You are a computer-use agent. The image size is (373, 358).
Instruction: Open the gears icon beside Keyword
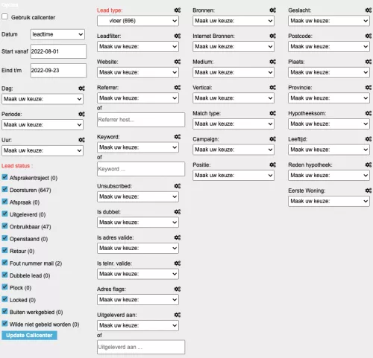click(x=178, y=137)
